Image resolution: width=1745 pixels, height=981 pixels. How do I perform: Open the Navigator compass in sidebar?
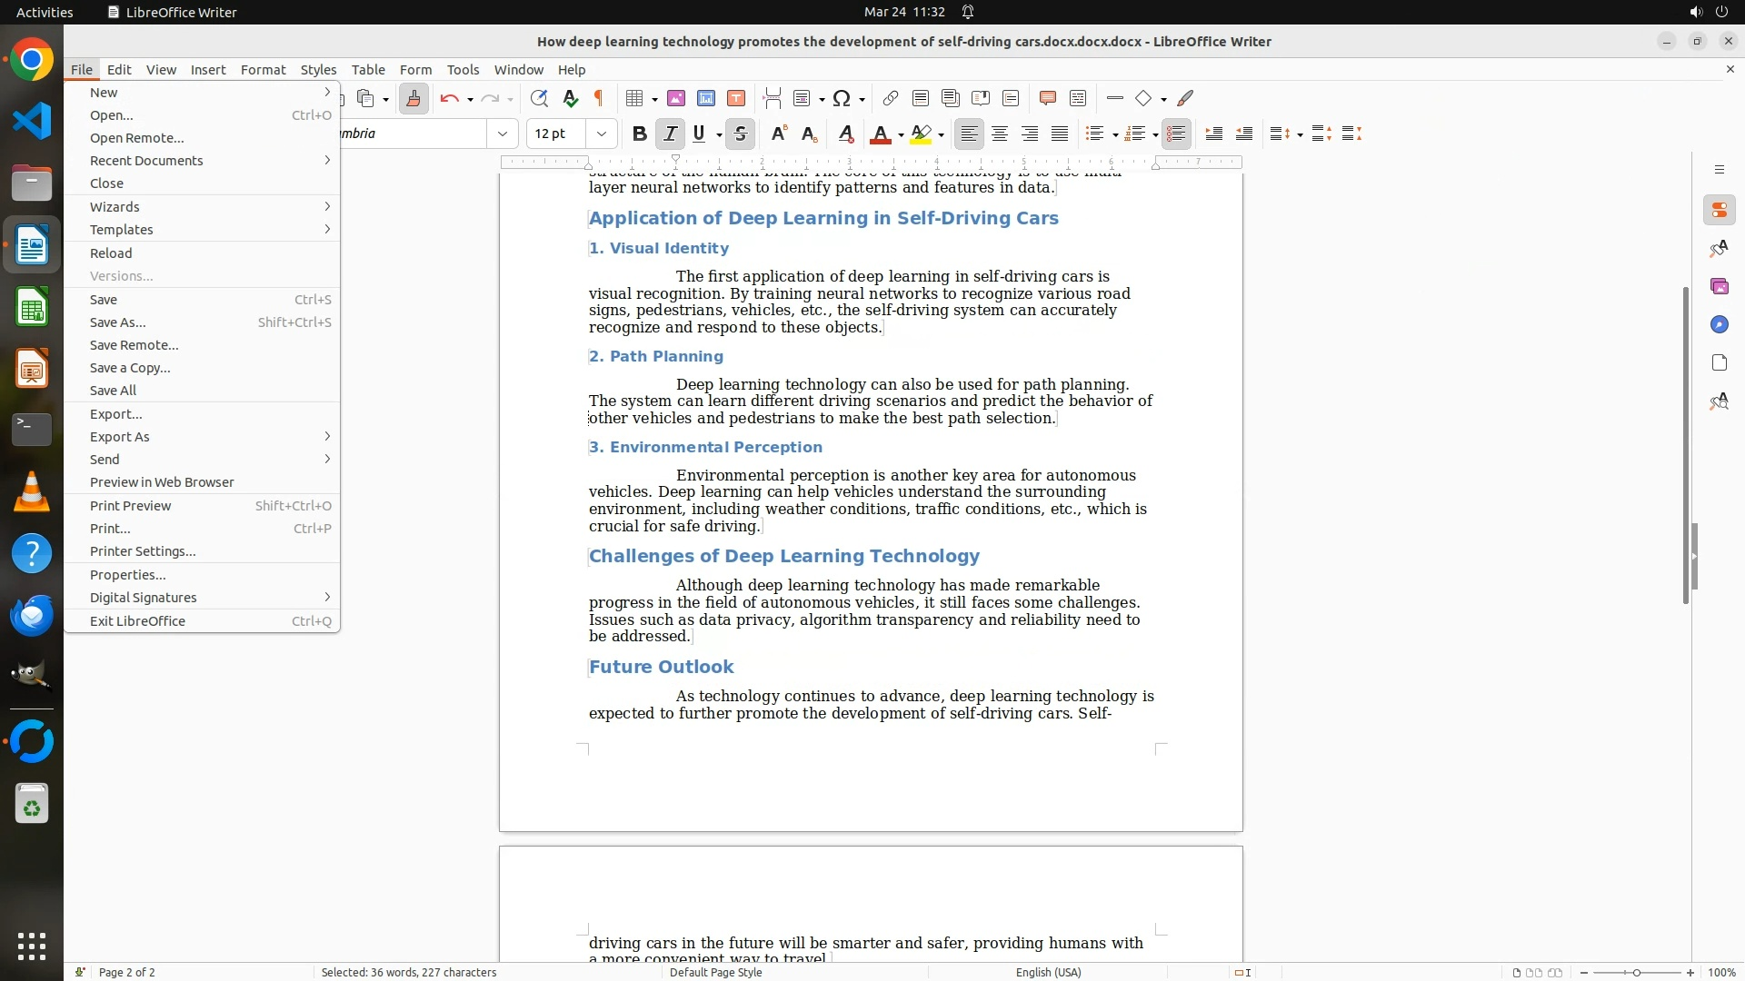(1719, 324)
